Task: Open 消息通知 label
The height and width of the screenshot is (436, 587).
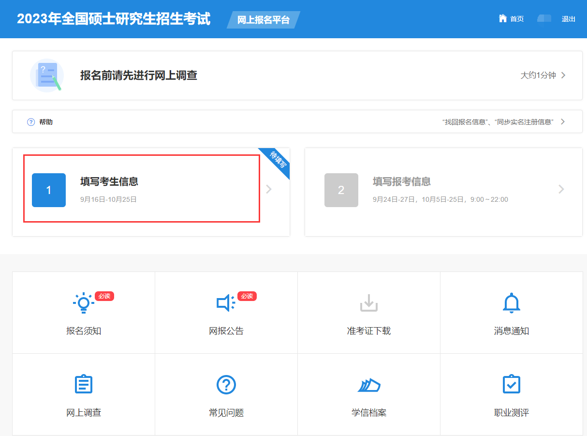Action: tap(512, 331)
